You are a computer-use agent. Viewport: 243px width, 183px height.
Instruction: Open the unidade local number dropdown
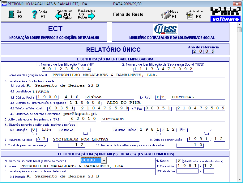(104, 160)
